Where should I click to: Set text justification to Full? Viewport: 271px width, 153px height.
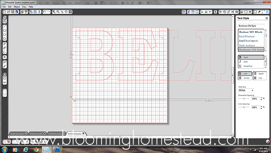[260, 78]
